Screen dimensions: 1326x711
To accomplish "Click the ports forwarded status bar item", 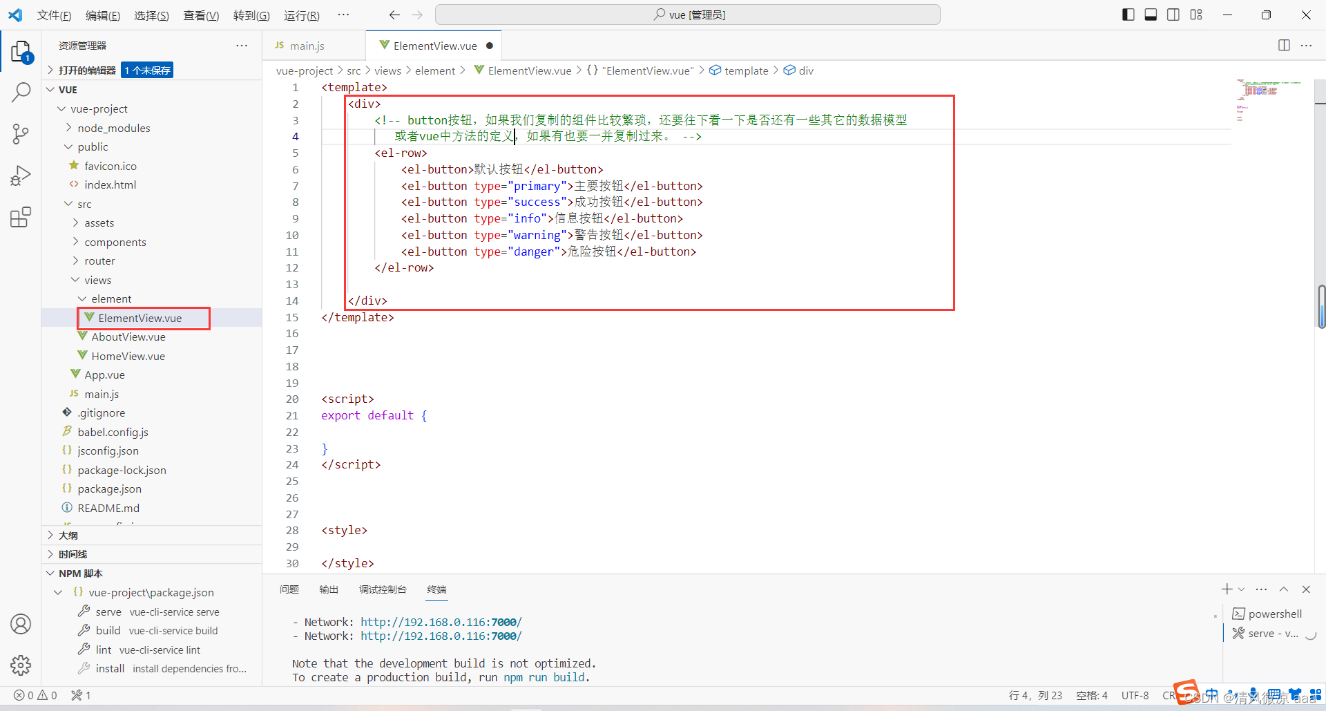I will [81, 695].
